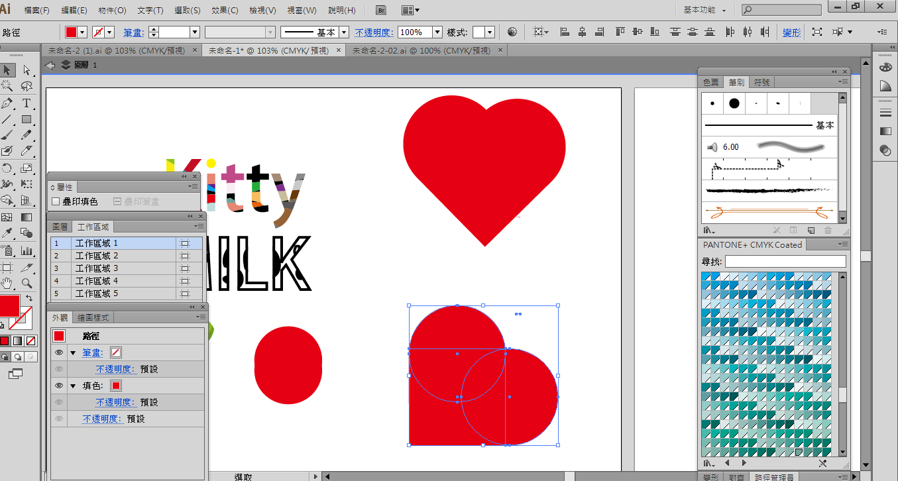Select the Magic Wand tool
Image resolution: width=898 pixels, height=481 pixels.
pos(7,86)
